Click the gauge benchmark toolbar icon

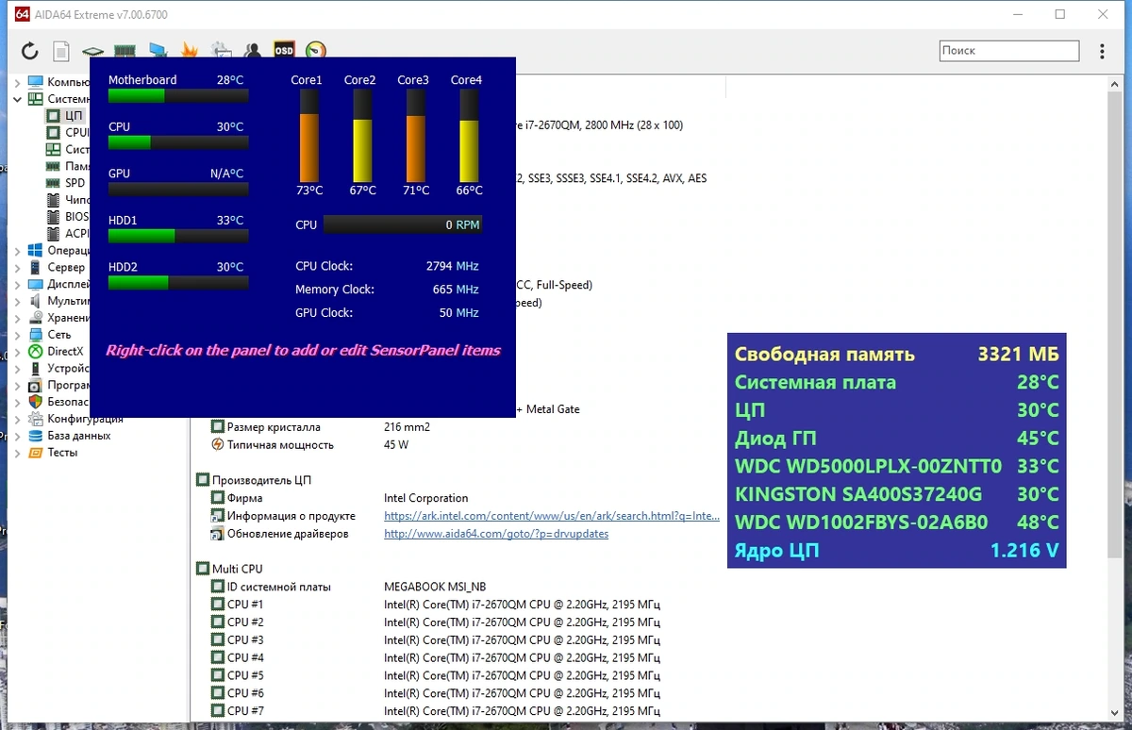pos(316,51)
